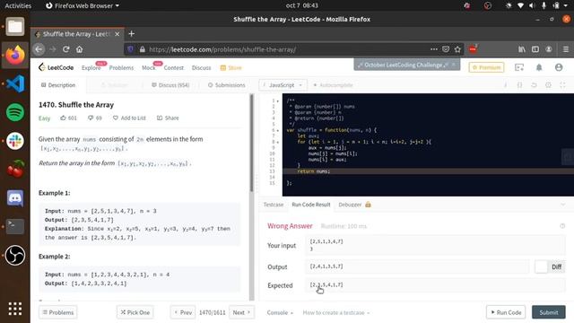Click the thumbs-up like count 601
This screenshot has height=323, width=574.
[68, 118]
